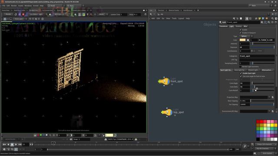
Task: Open the render view Mode dropdown
Action: click(103, 14)
